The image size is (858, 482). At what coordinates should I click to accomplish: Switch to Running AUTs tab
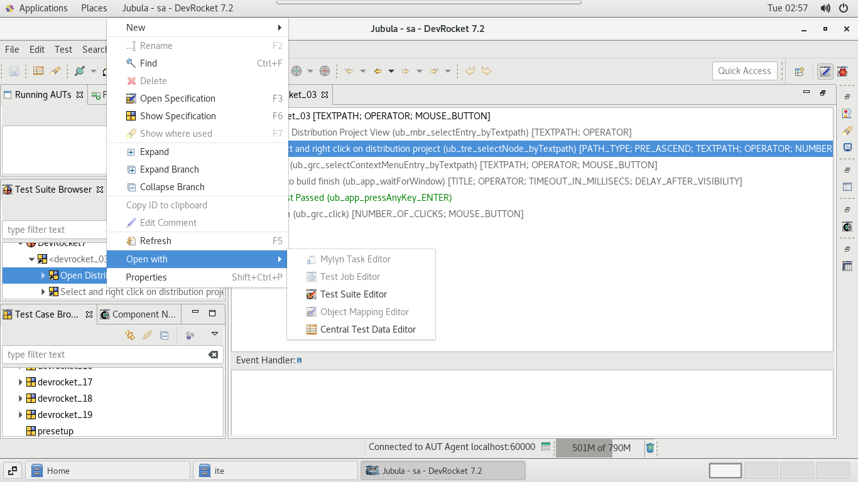coord(43,95)
